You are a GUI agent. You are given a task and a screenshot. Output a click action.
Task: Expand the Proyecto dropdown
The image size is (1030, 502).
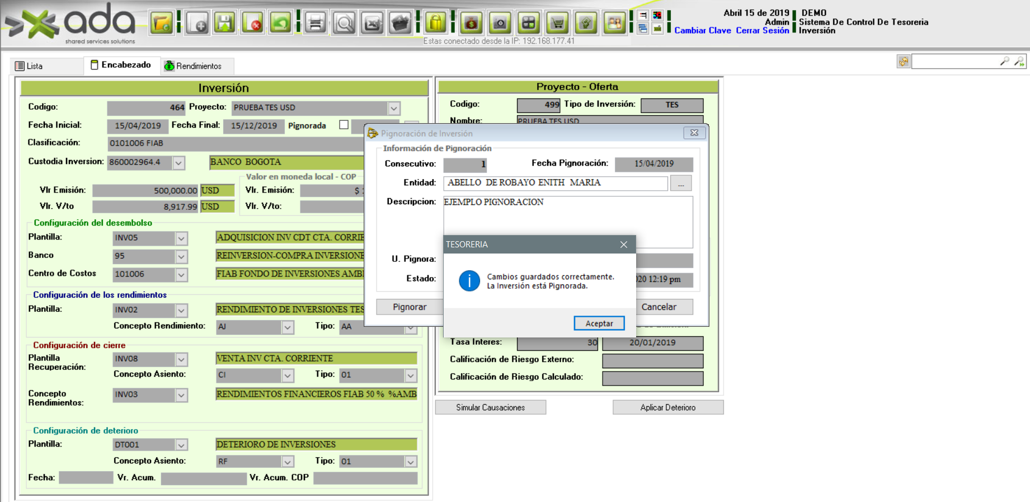(394, 108)
